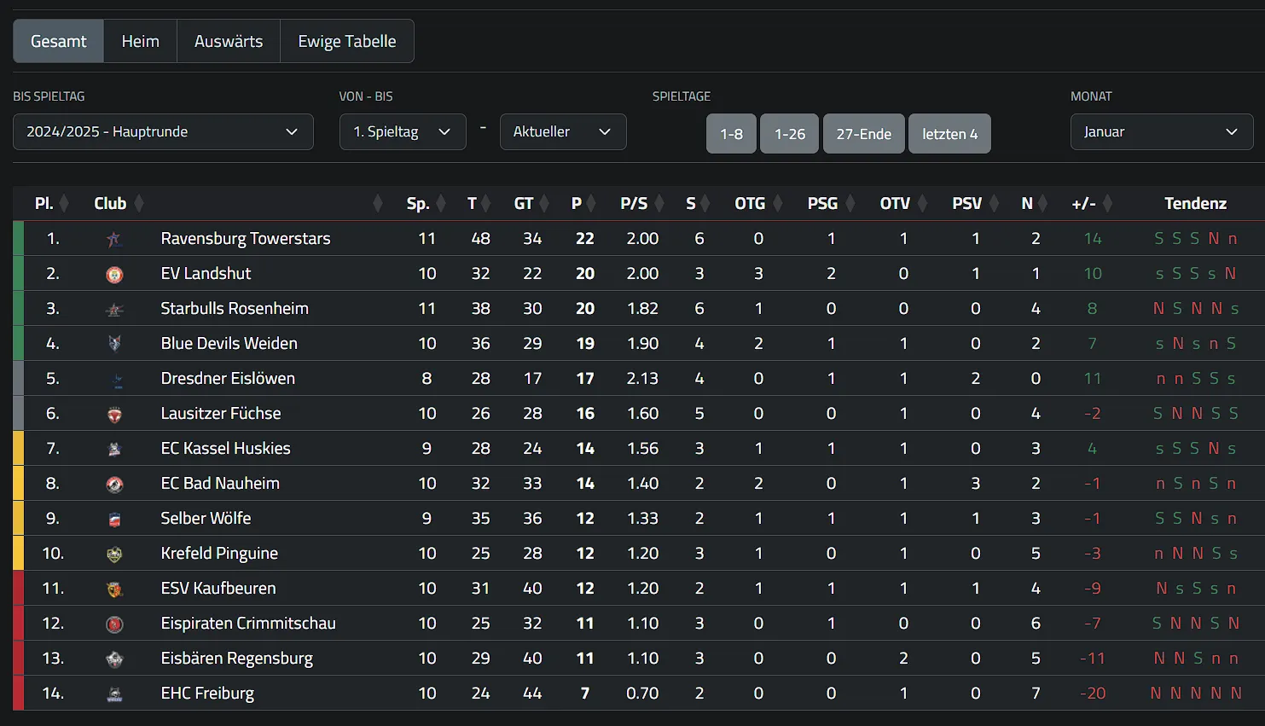Filter matchdays with 27-Ende button
Screen dimensions: 1265x726
[864, 134]
